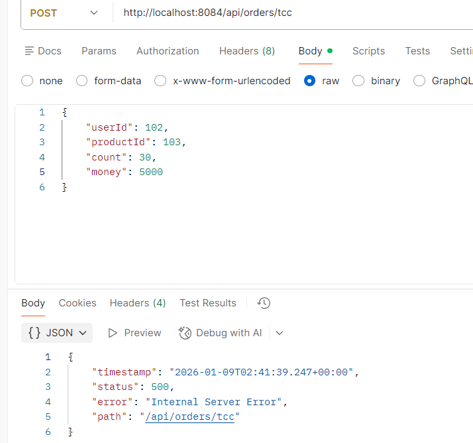View the response Cookies tab
The image size is (473, 443).
(x=78, y=303)
